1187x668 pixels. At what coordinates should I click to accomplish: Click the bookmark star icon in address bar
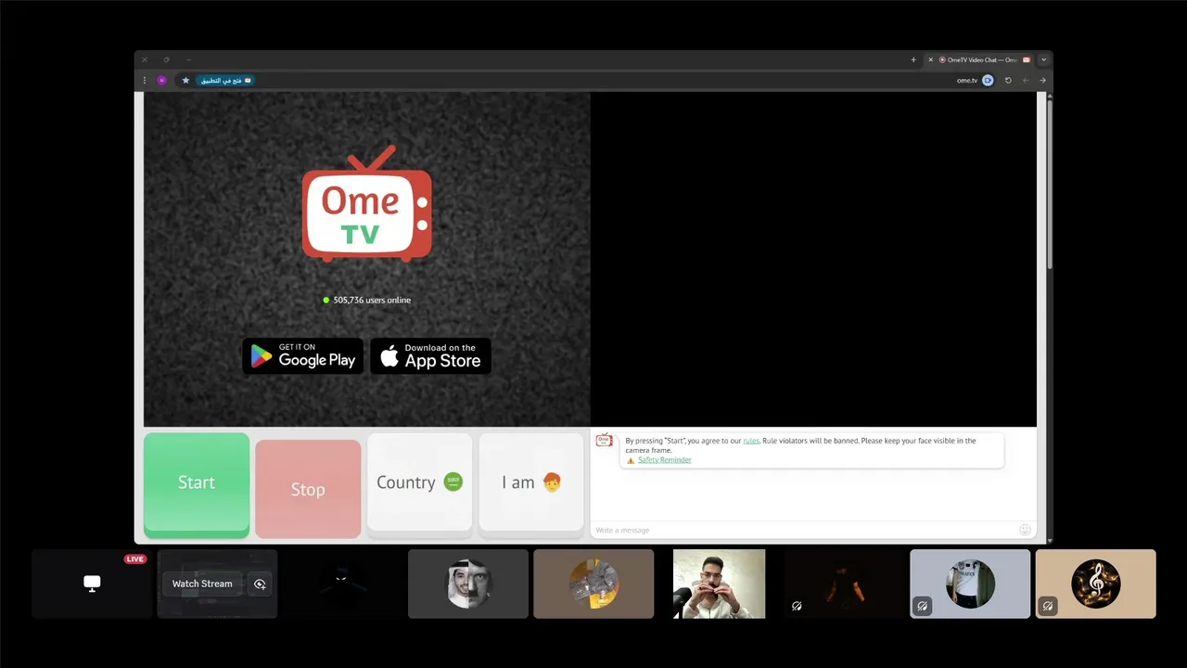pos(185,81)
